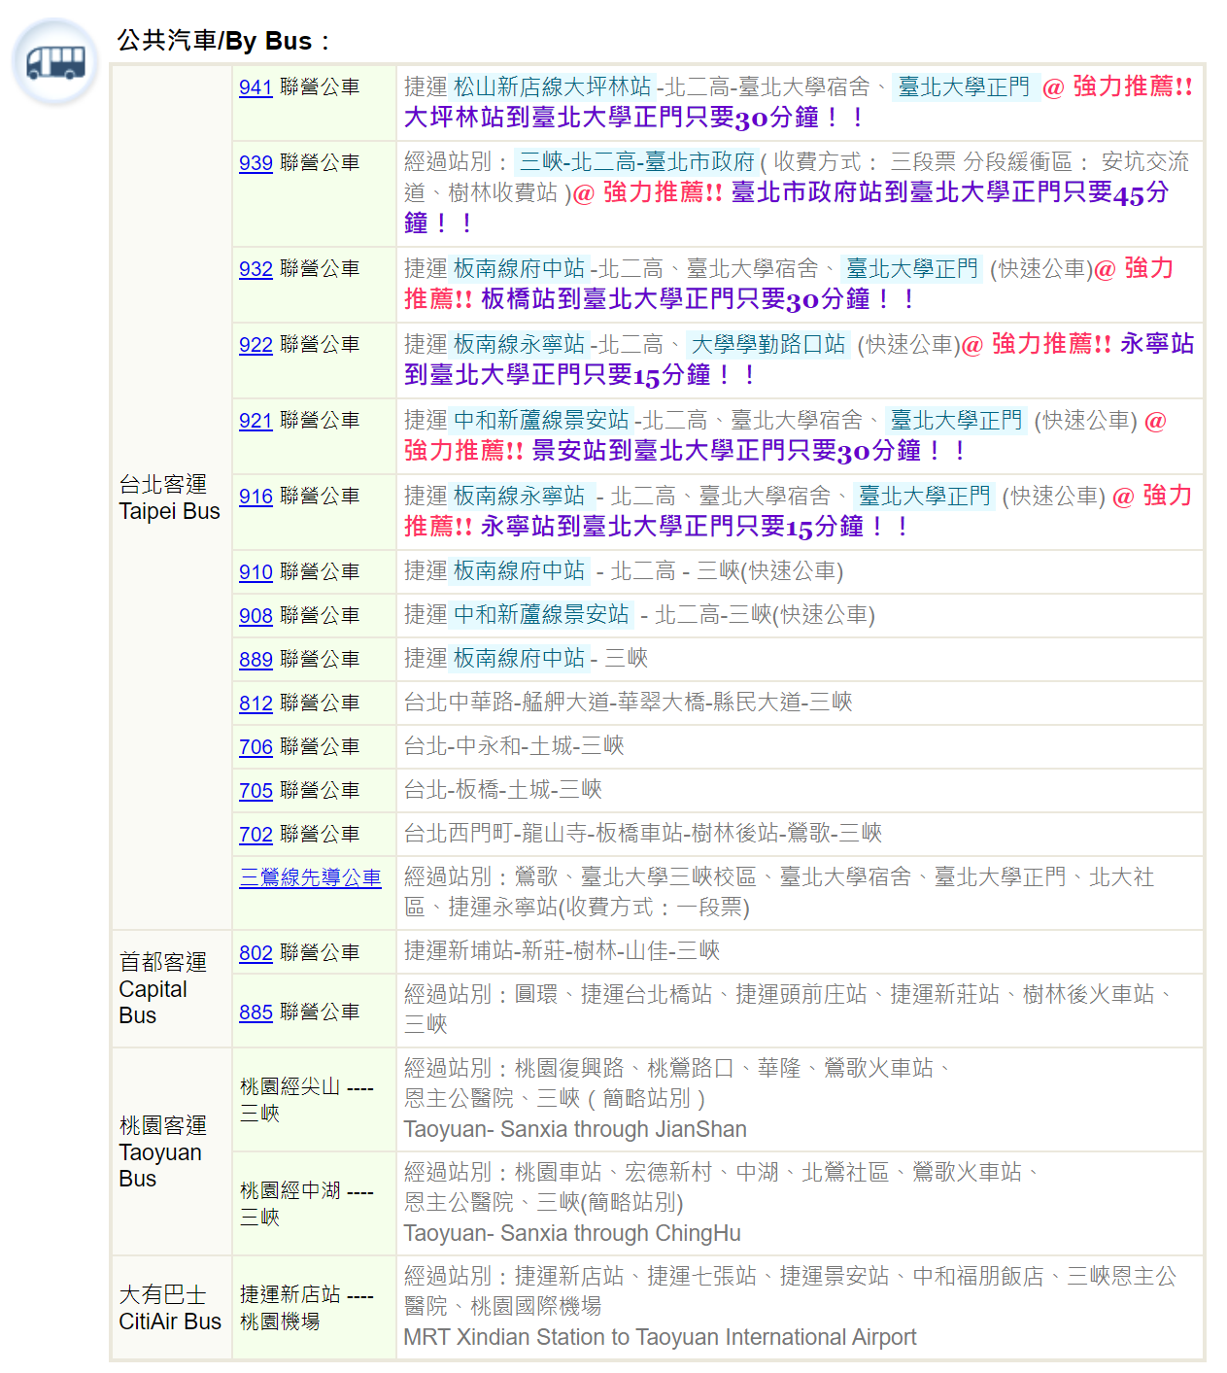This screenshot has width=1227, height=1373.
Task: Click the 台北中華路-艋舺大道 route description
Action: click(x=629, y=703)
